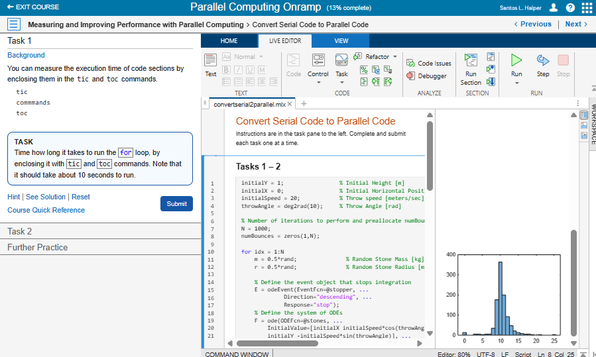This screenshot has width=596, height=357.
Task: Click the Submit button
Action: point(176,203)
